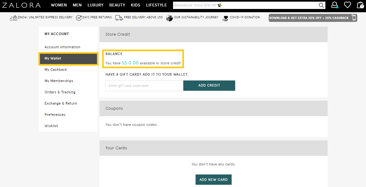The width and height of the screenshot is (366, 187).
Task: Switch to the LIFESTYLE menu
Action: pos(156,5)
